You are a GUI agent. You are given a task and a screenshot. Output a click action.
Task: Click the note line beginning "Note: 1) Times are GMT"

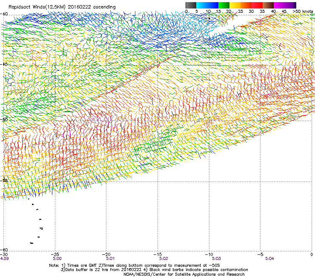click(135, 265)
